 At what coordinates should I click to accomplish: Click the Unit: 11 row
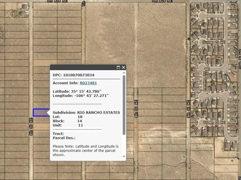pyautogui.click(x=68, y=125)
